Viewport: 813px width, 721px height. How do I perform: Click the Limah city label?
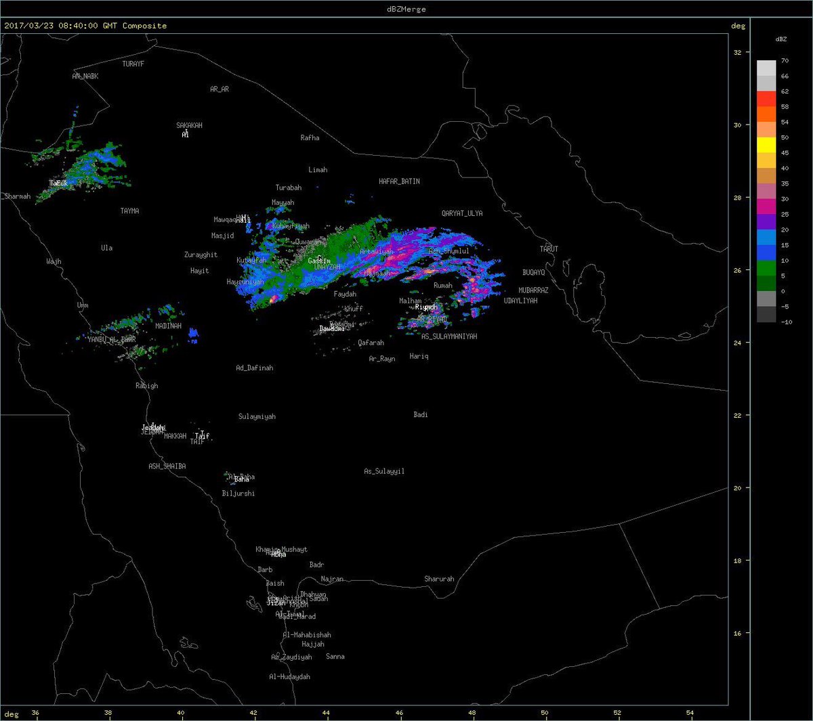click(x=318, y=171)
